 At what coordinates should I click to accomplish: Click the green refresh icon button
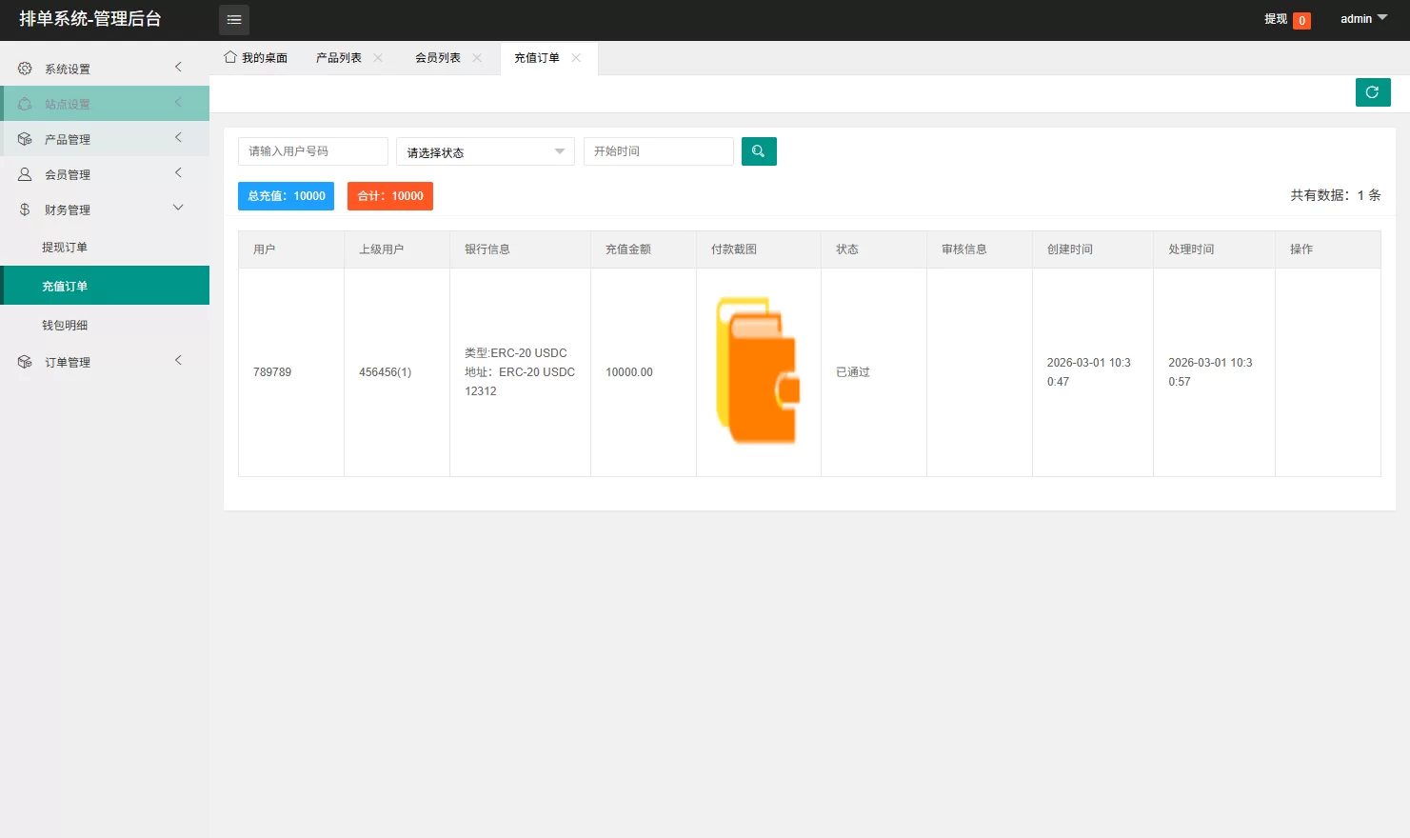1372,92
